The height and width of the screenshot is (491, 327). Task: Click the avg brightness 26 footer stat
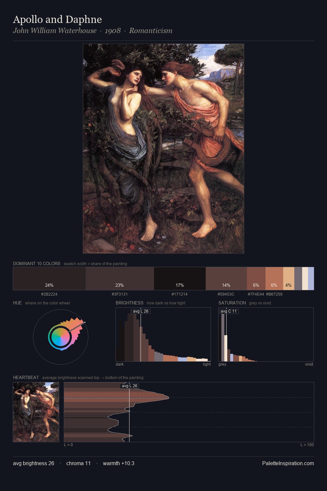click(x=34, y=464)
